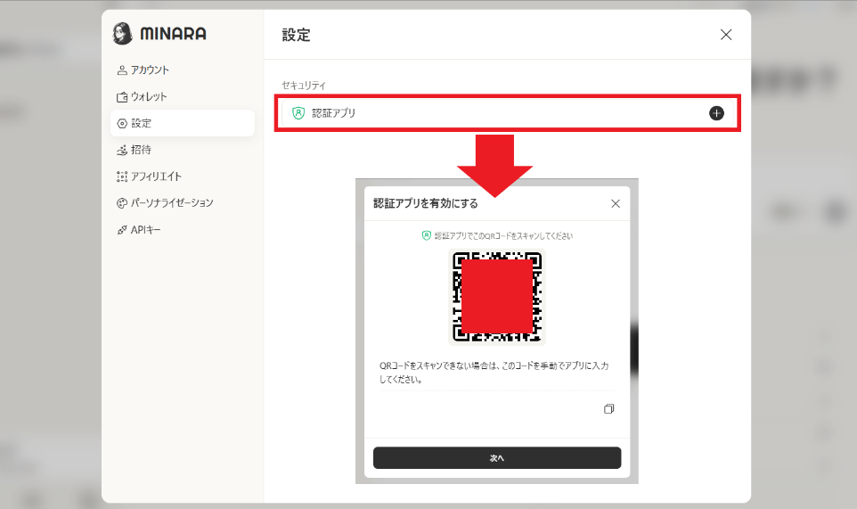Copy the manual entry code

608,409
